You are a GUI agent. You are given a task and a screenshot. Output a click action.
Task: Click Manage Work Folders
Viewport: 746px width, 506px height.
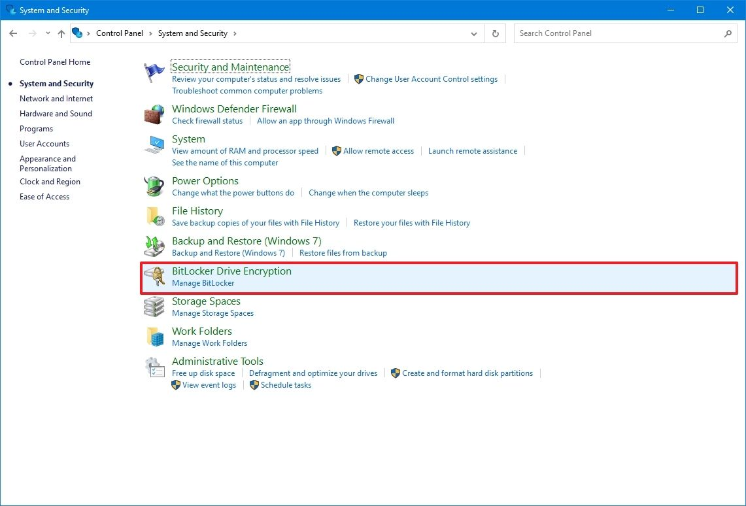pyautogui.click(x=209, y=343)
